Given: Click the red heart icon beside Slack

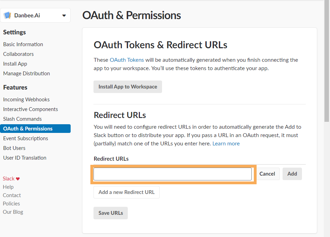Looking at the screenshot, I should pos(18,179).
